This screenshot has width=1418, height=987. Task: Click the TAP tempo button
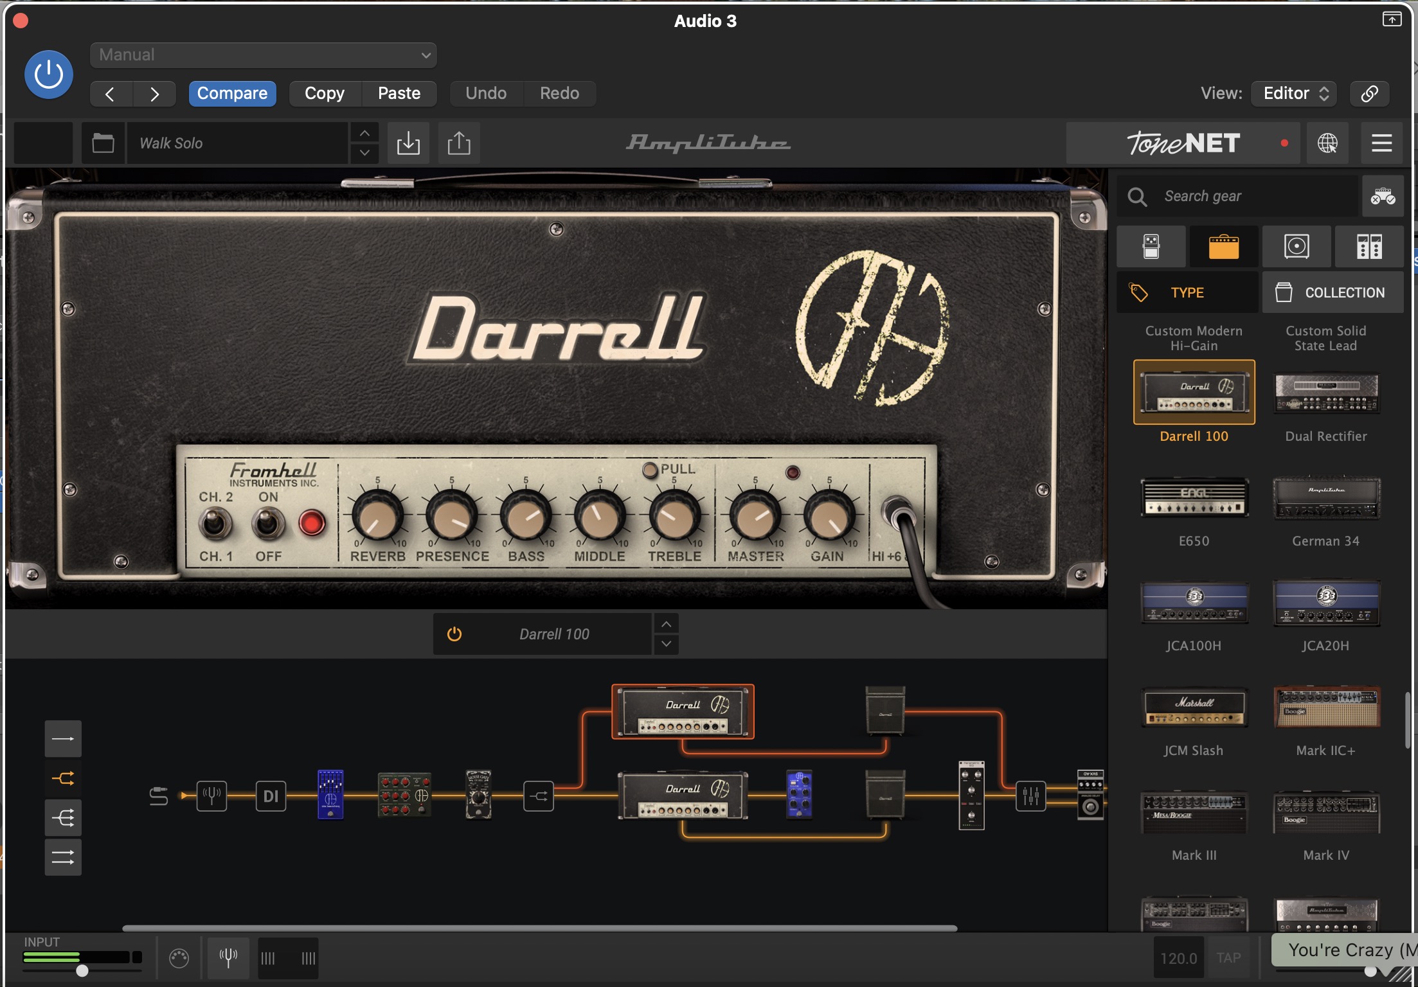point(1228,958)
